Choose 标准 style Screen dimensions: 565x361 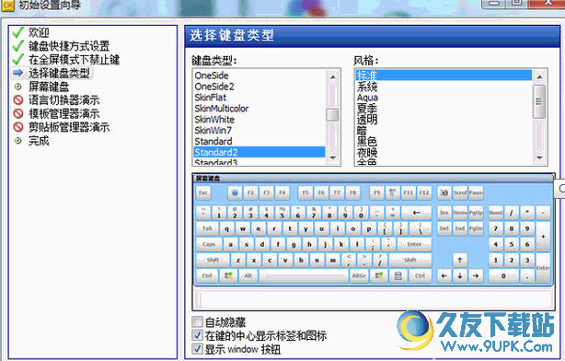click(444, 75)
